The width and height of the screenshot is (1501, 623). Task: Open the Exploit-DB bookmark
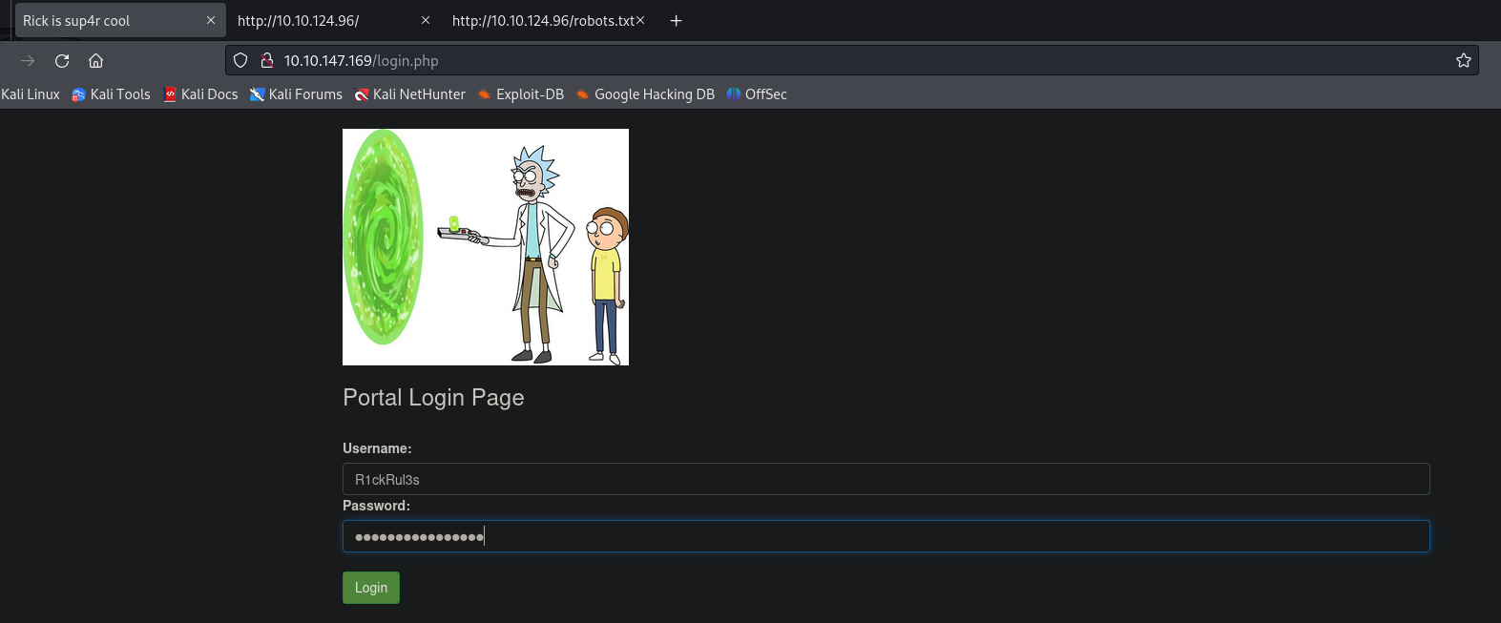[521, 94]
